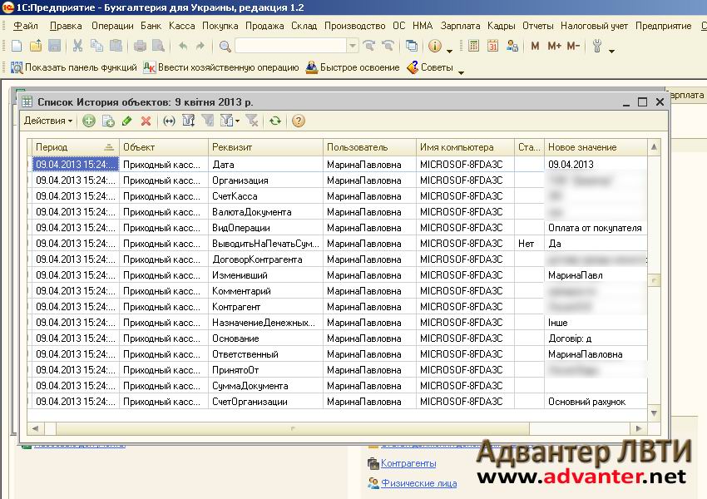Expand the arrow beside the Info icon

[449, 51]
